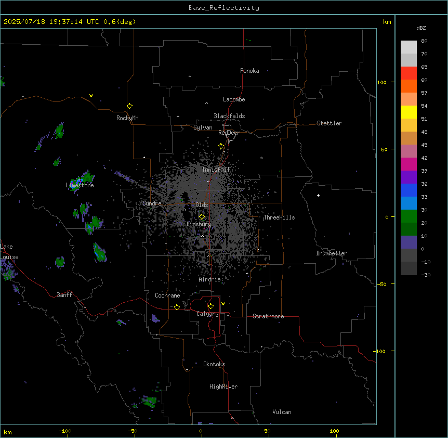The image size is (448, 438).
Task: Select the Olds city label
Action: coord(202,205)
